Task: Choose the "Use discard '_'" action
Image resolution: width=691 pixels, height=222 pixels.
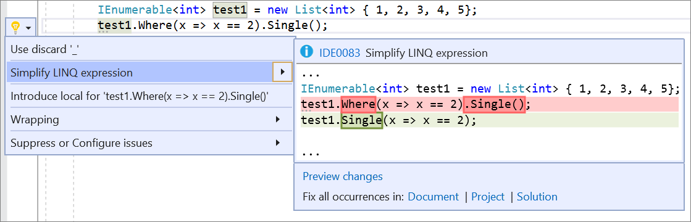Action: tap(149, 49)
